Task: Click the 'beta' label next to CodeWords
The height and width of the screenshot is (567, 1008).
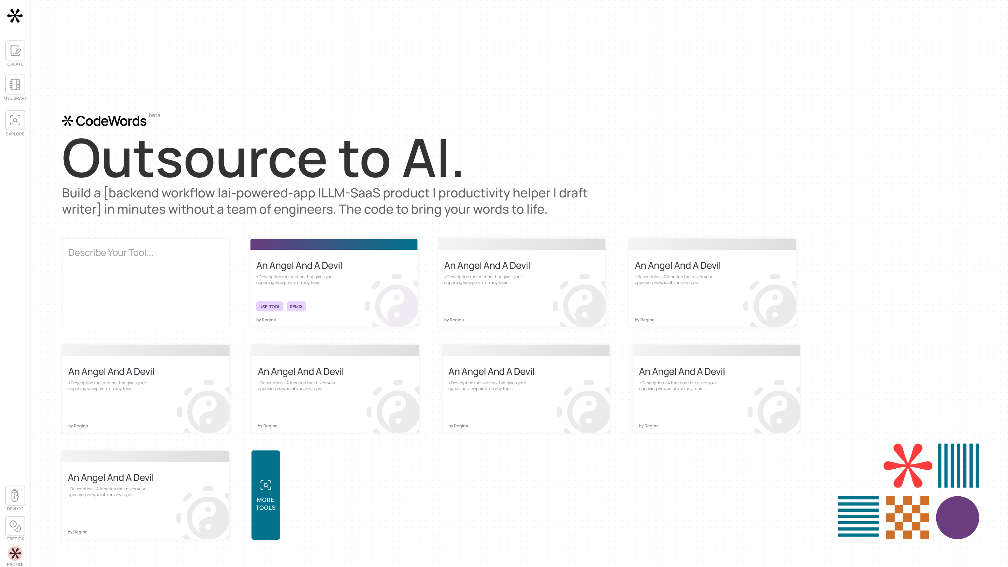Action: [x=155, y=115]
